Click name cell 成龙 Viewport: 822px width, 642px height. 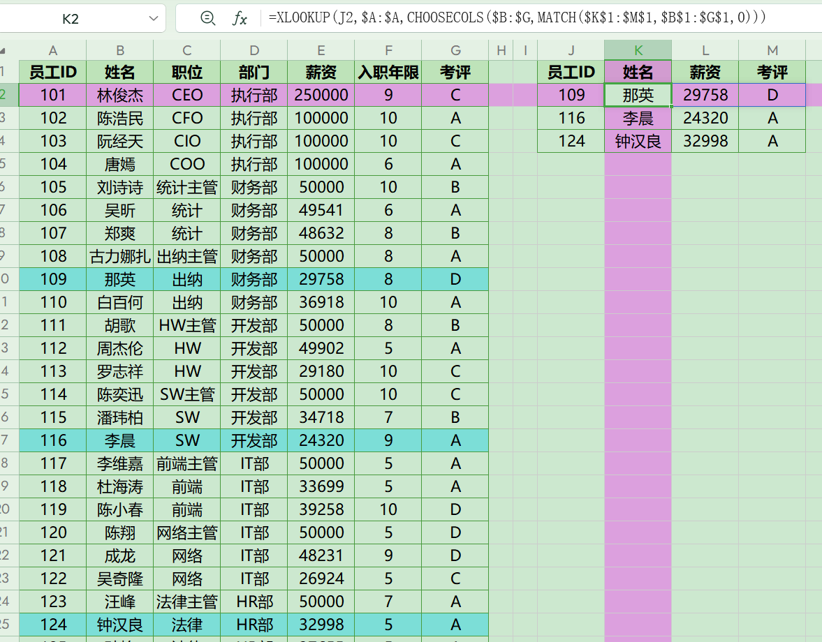120,555
